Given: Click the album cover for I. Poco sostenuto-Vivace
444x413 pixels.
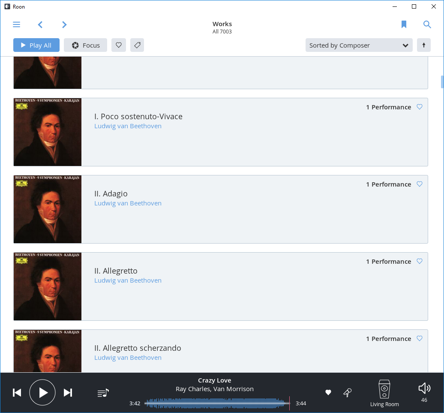Looking at the screenshot, I should tap(48, 132).
